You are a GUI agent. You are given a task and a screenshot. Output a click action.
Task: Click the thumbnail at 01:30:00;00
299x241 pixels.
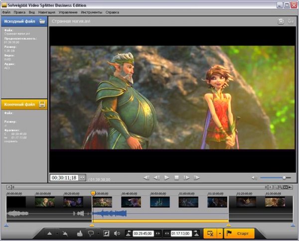275,202
